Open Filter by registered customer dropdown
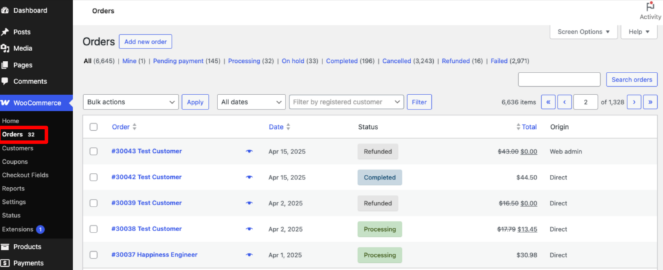The image size is (663, 270). [346, 102]
